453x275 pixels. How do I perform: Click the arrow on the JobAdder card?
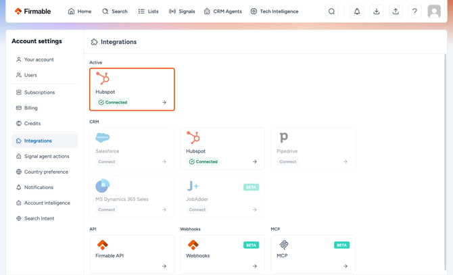[255, 209]
